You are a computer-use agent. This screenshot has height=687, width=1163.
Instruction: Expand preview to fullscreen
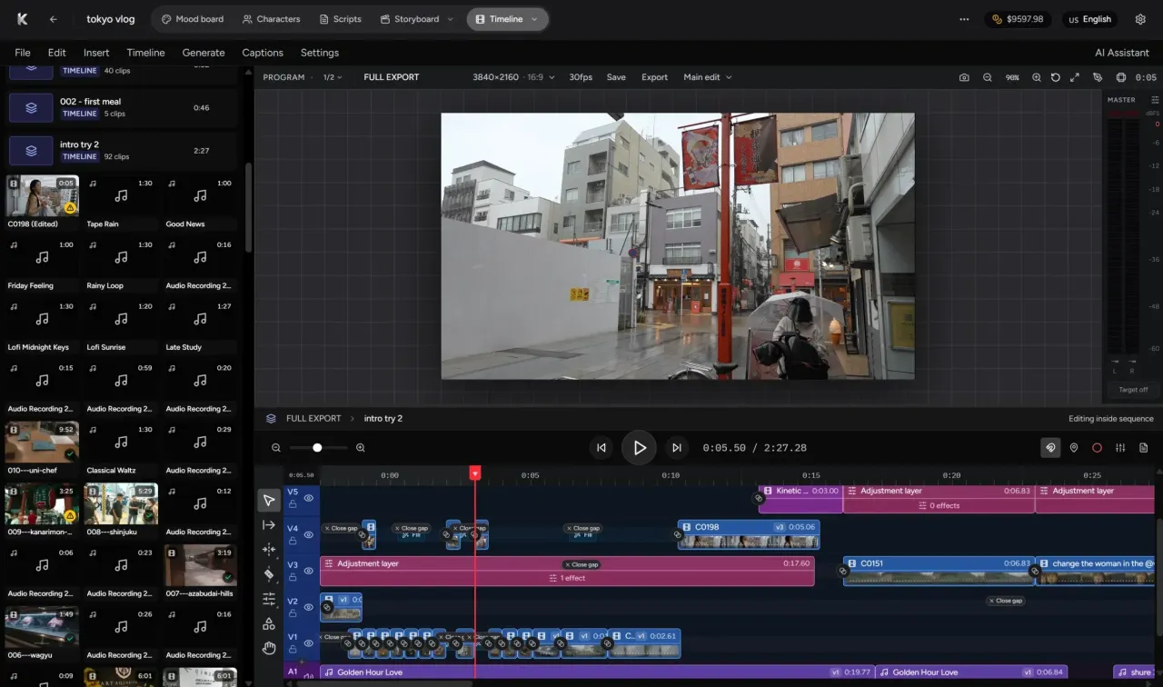click(1075, 77)
